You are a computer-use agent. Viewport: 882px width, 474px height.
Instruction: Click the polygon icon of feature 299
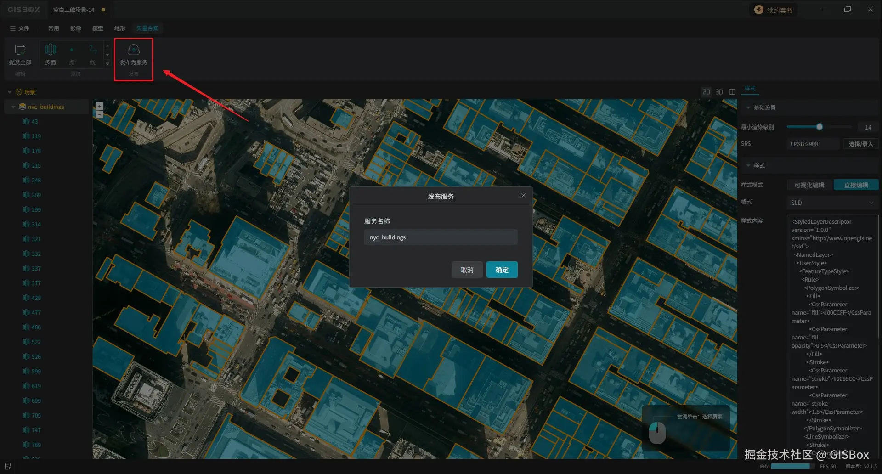26,209
